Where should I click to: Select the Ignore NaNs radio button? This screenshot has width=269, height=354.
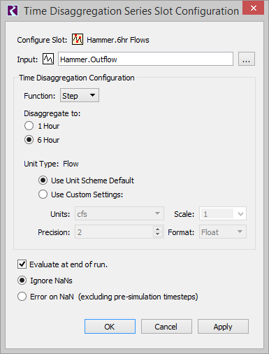point(22,281)
